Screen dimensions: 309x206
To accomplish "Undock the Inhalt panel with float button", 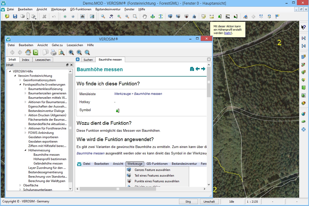I will coord(67,65).
